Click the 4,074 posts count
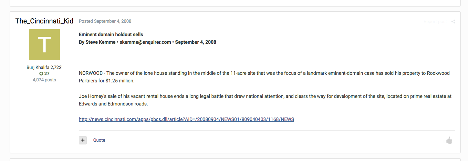 pos(44,80)
